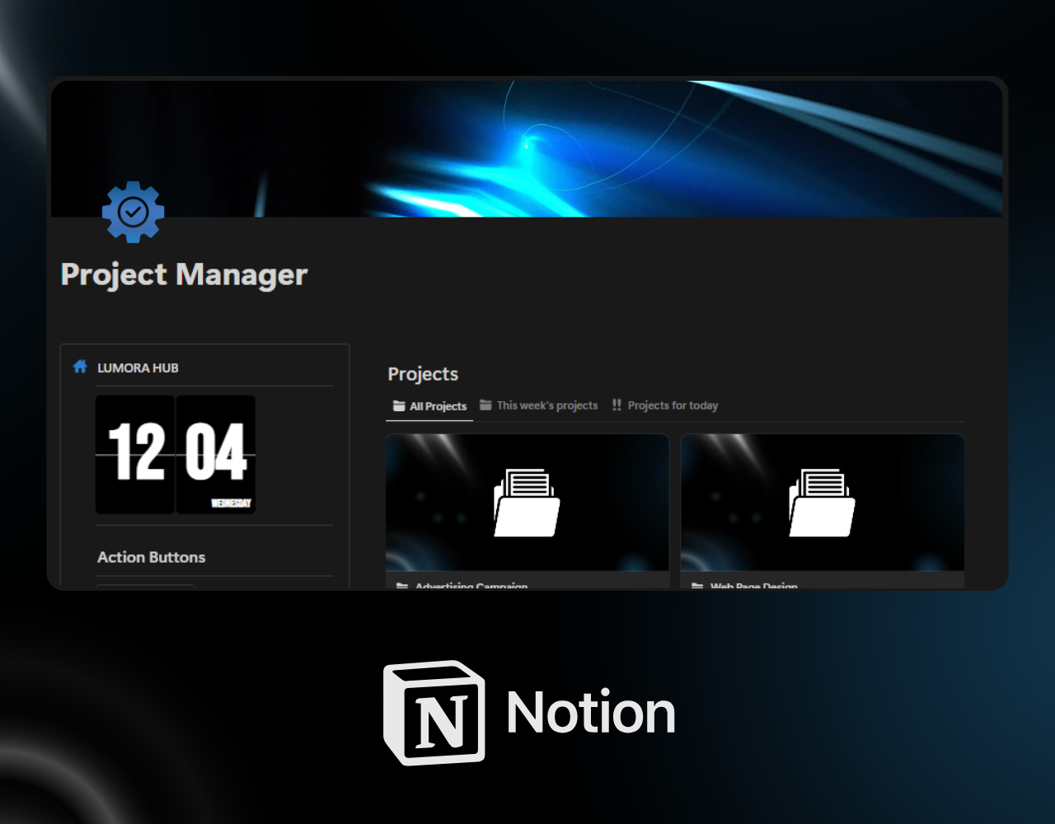Open the LUMORA HUB link
Viewport: 1055px width, 824px height.
click(138, 368)
